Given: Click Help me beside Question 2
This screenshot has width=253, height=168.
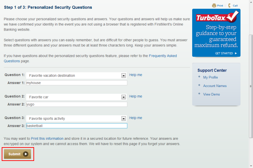Looking at the screenshot, I should (135, 96).
